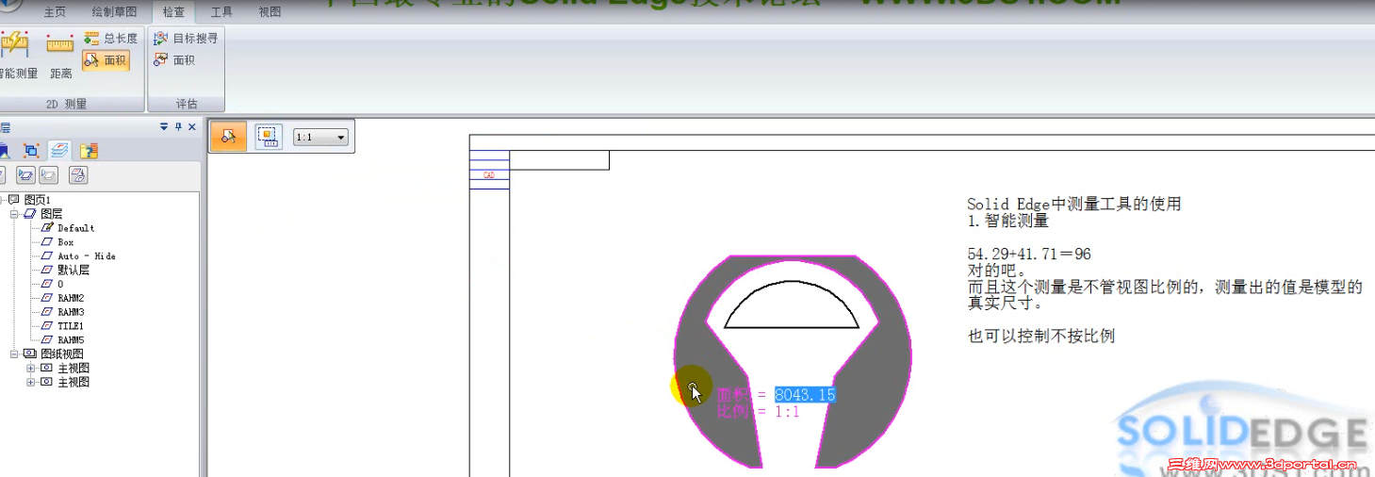
Task: Select the RAHM5 layer
Action: pos(71,339)
